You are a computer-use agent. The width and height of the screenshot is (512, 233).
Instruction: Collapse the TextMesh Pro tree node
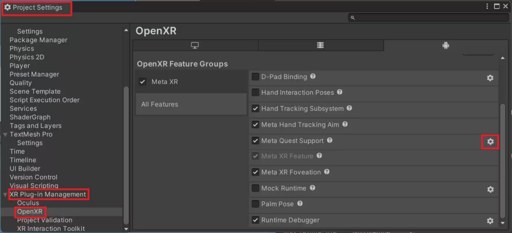[x=5, y=134]
